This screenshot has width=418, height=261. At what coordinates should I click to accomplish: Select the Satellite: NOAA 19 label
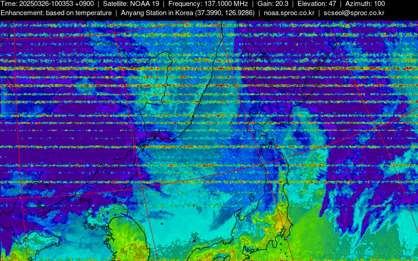coord(131,4)
